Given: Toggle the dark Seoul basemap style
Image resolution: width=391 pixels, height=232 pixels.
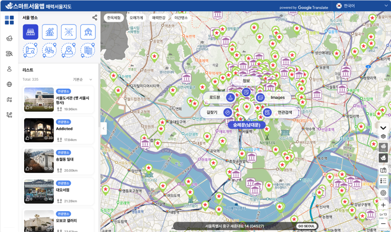Looking at the screenshot, I should pos(383,158).
